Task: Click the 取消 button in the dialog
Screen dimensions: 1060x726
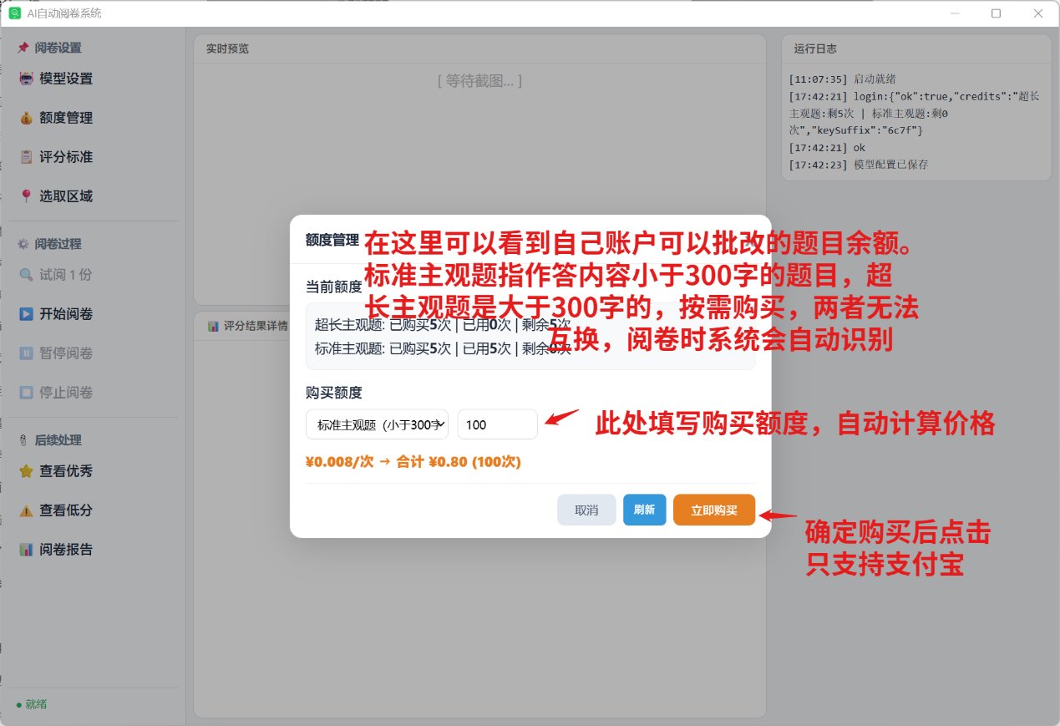Action: [x=586, y=510]
